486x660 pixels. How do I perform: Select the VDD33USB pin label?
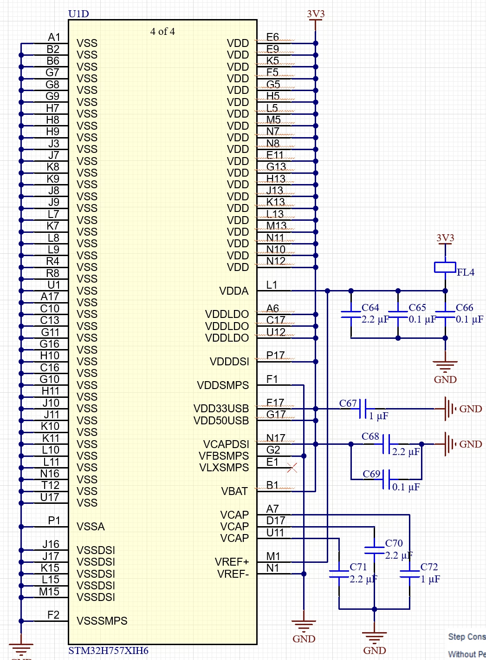(x=221, y=409)
